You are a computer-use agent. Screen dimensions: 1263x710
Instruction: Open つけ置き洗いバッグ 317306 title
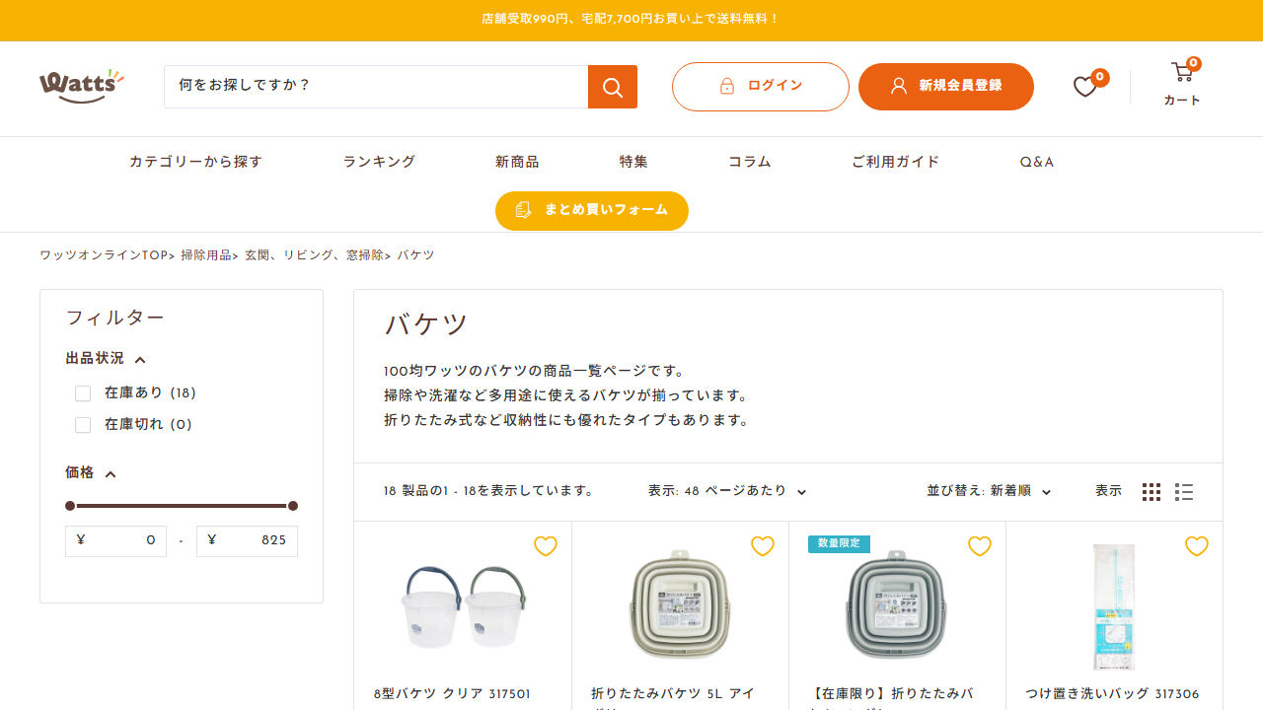pyautogui.click(x=1112, y=694)
